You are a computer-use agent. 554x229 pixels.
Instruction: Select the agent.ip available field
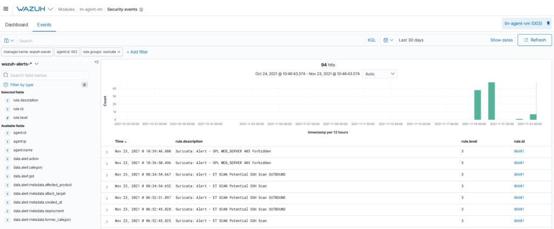pos(20,142)
